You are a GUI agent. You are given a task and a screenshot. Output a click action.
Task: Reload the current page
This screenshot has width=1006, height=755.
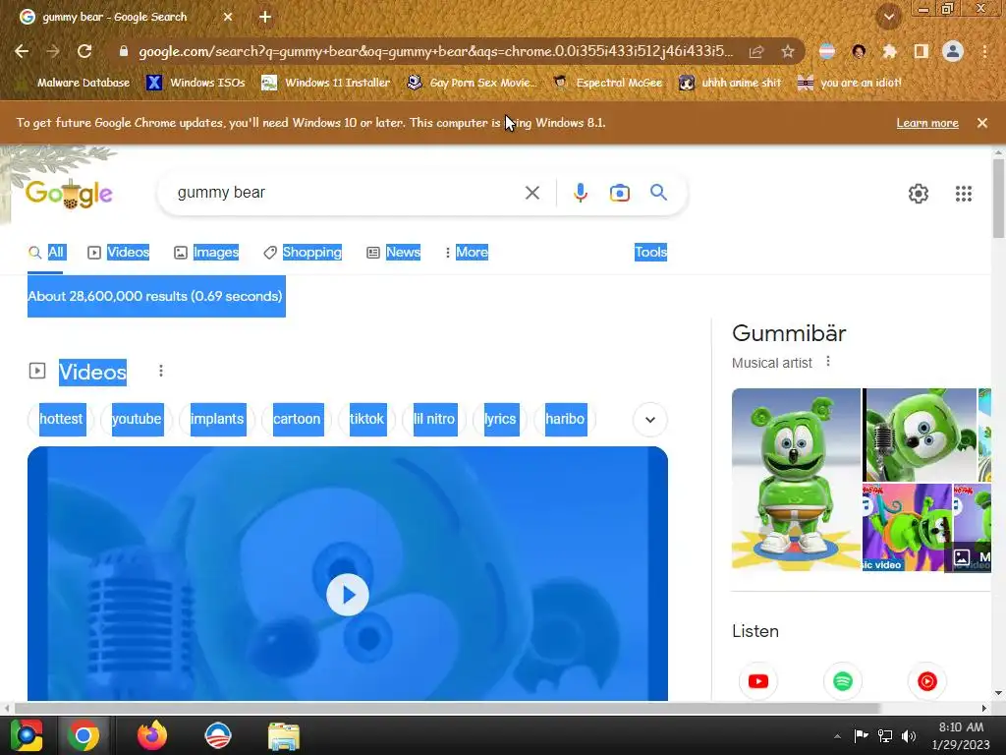(84, 51)
